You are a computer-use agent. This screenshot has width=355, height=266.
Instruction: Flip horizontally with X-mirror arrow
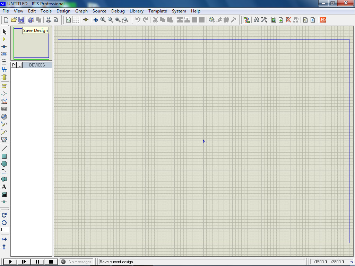coord(4,239)
